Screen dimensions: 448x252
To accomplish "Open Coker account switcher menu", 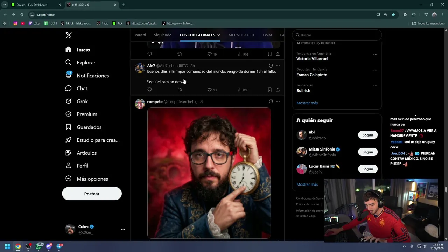I will click(123, 229).
